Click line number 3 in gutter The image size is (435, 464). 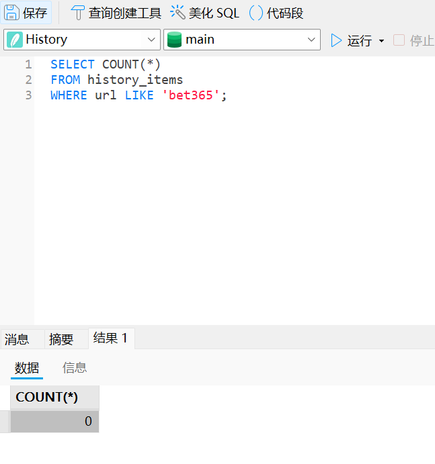(28, 95)
